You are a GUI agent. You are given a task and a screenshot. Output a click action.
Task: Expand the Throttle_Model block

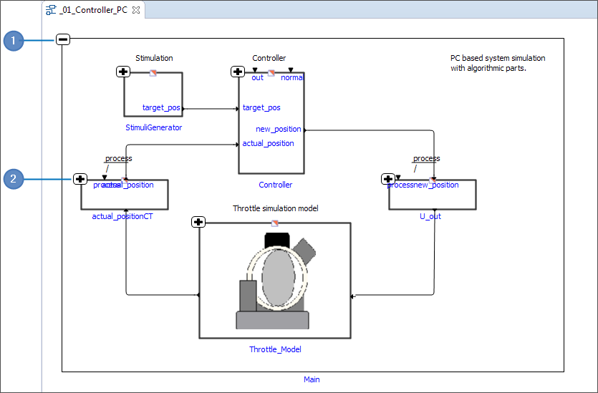[198, 222]
